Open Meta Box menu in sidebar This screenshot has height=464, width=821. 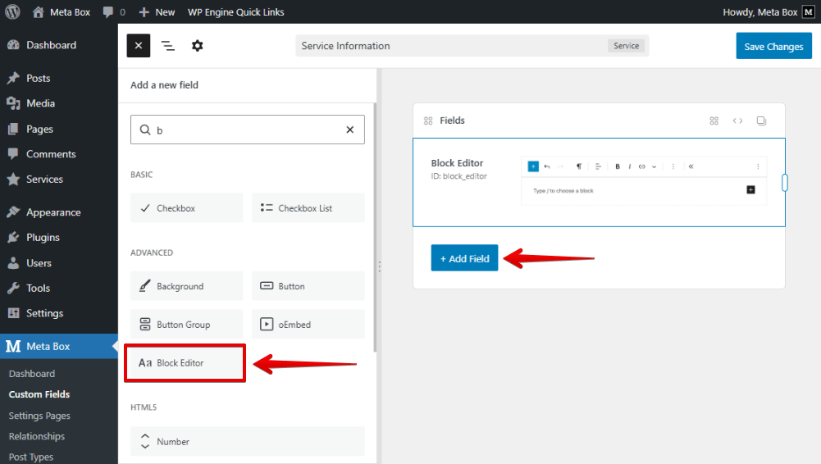tap(59, 346)
